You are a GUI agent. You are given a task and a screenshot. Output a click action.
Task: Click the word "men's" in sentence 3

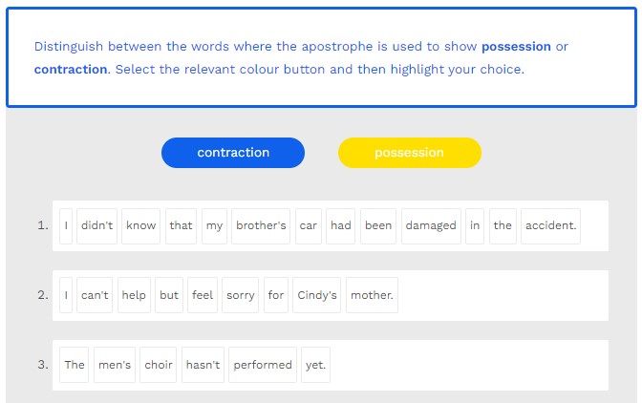(x=115, y=366)
